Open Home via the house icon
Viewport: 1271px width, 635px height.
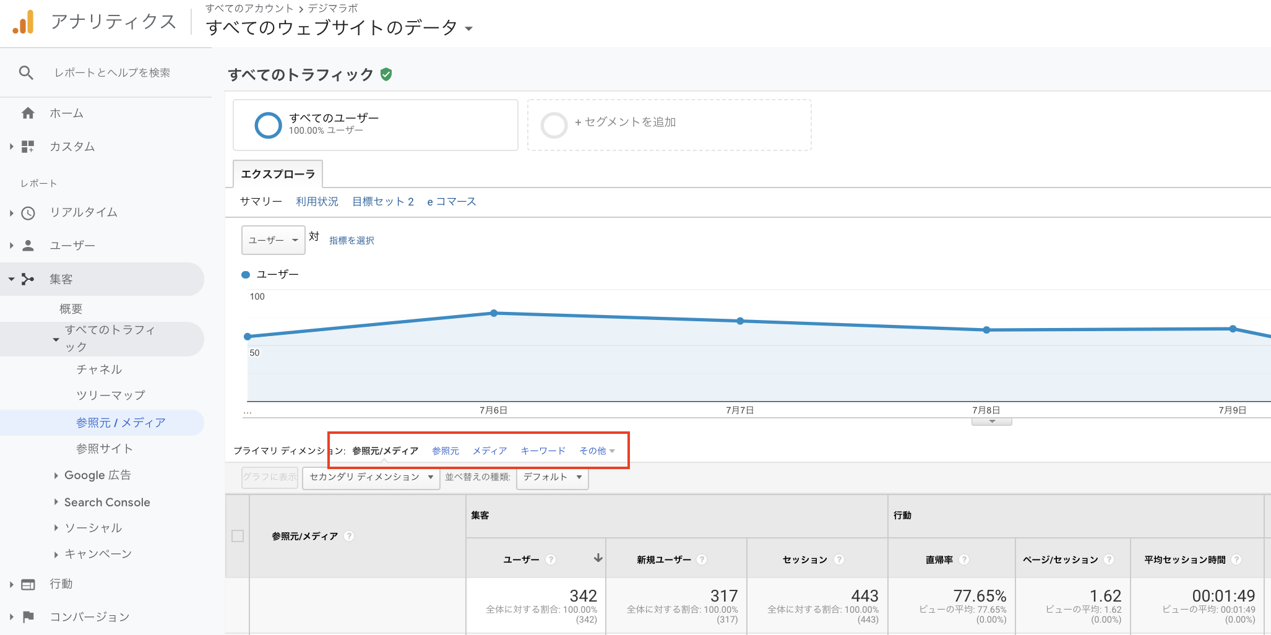[x=28, y=113]
